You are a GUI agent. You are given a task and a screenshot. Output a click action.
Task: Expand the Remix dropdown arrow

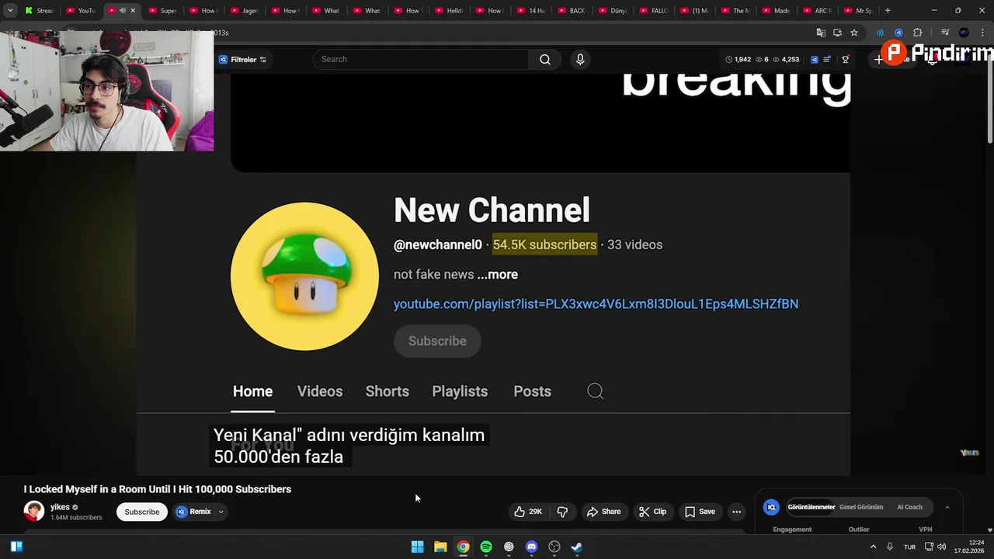221,512
